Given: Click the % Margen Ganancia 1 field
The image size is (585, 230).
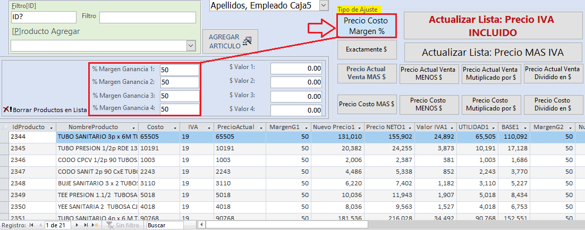Looking at the screenshot, I should pos(179,69).
